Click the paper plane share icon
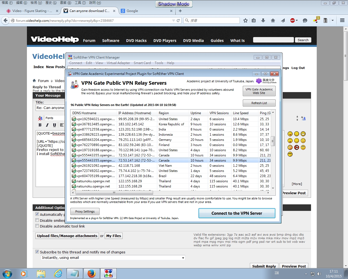 [x=283, y=20]
